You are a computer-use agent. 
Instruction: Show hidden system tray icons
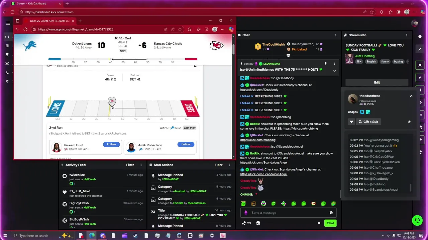pyautogui.click(x=383, y=236)
